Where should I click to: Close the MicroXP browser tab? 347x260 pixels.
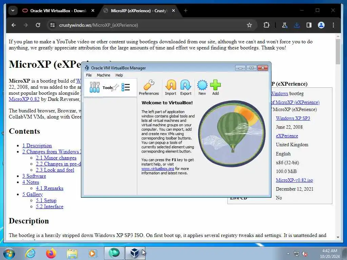tap(173, 10)
